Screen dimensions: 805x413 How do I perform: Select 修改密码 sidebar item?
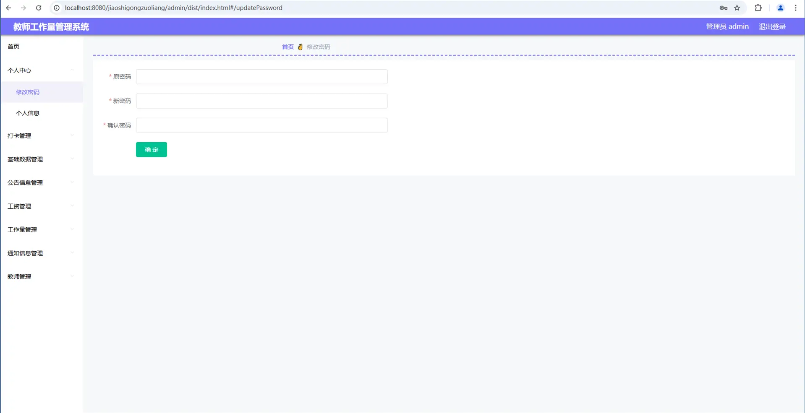(42, 92)
